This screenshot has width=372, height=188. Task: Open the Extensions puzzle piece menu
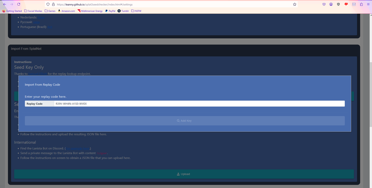point(361,4)
